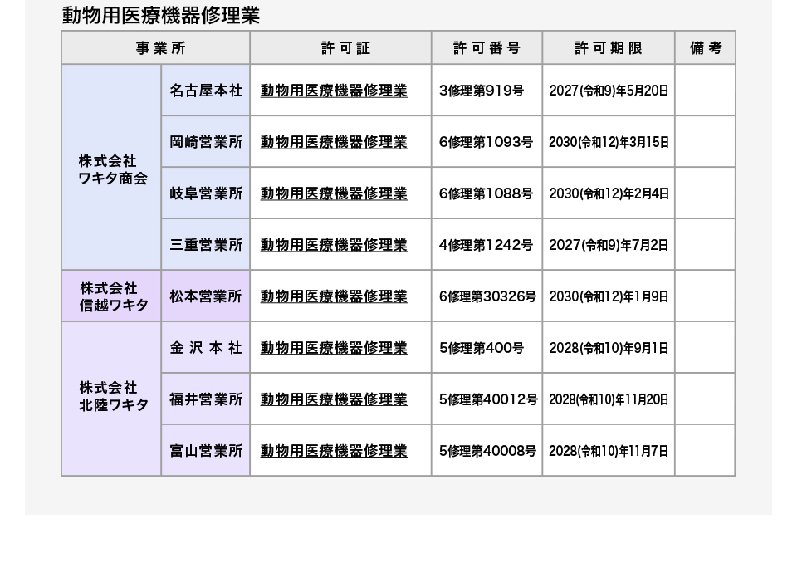Viewport: 797px width, 573px height.
Task: Click the 許可期限 column header
Action: pyautogui.click(x=609, y=48)
